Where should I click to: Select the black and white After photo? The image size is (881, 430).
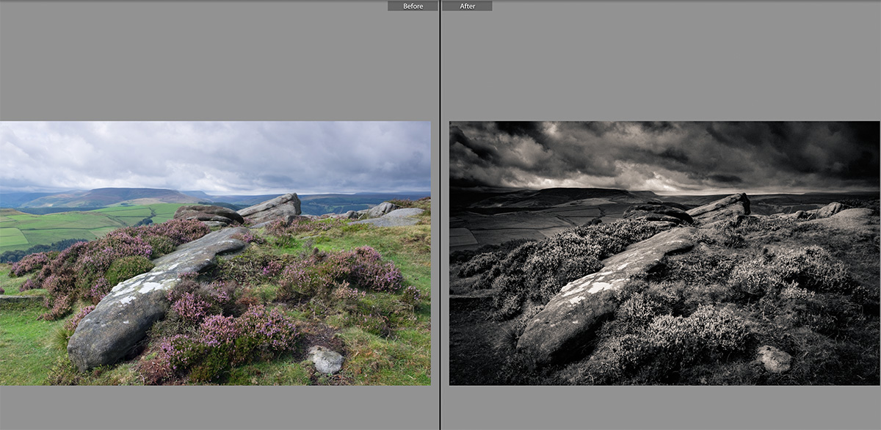(x=664, y=253)
